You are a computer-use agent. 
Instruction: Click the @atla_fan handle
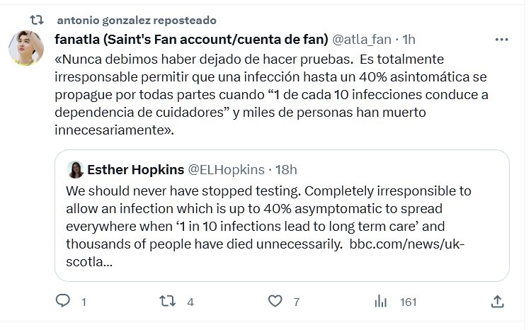click(x=360, y=38)
